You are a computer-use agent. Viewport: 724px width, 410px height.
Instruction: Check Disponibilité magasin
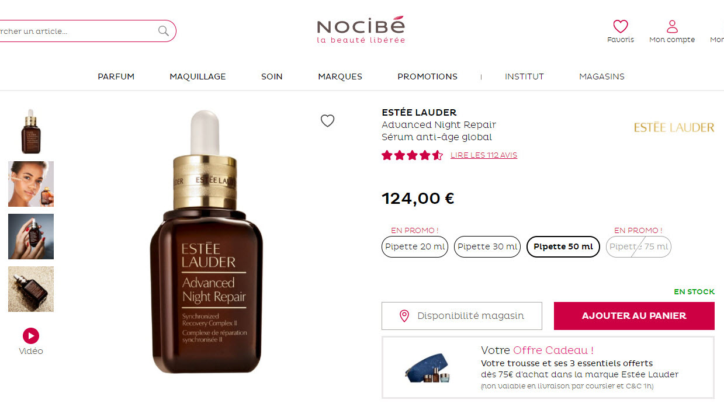(462, 316)
